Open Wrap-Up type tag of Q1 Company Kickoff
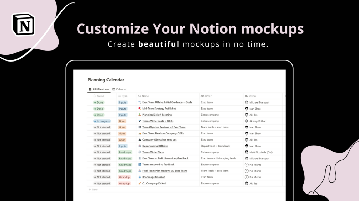 [x=124, y=184]
